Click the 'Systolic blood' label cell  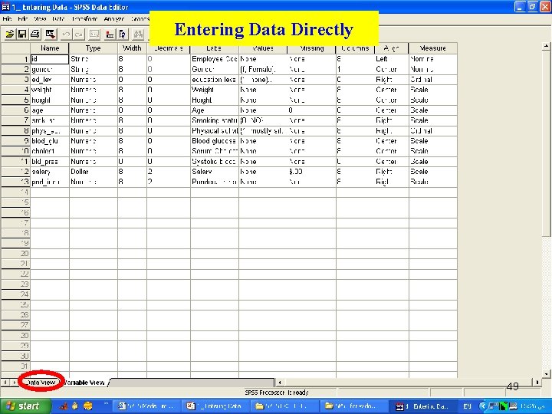point(215,162)
